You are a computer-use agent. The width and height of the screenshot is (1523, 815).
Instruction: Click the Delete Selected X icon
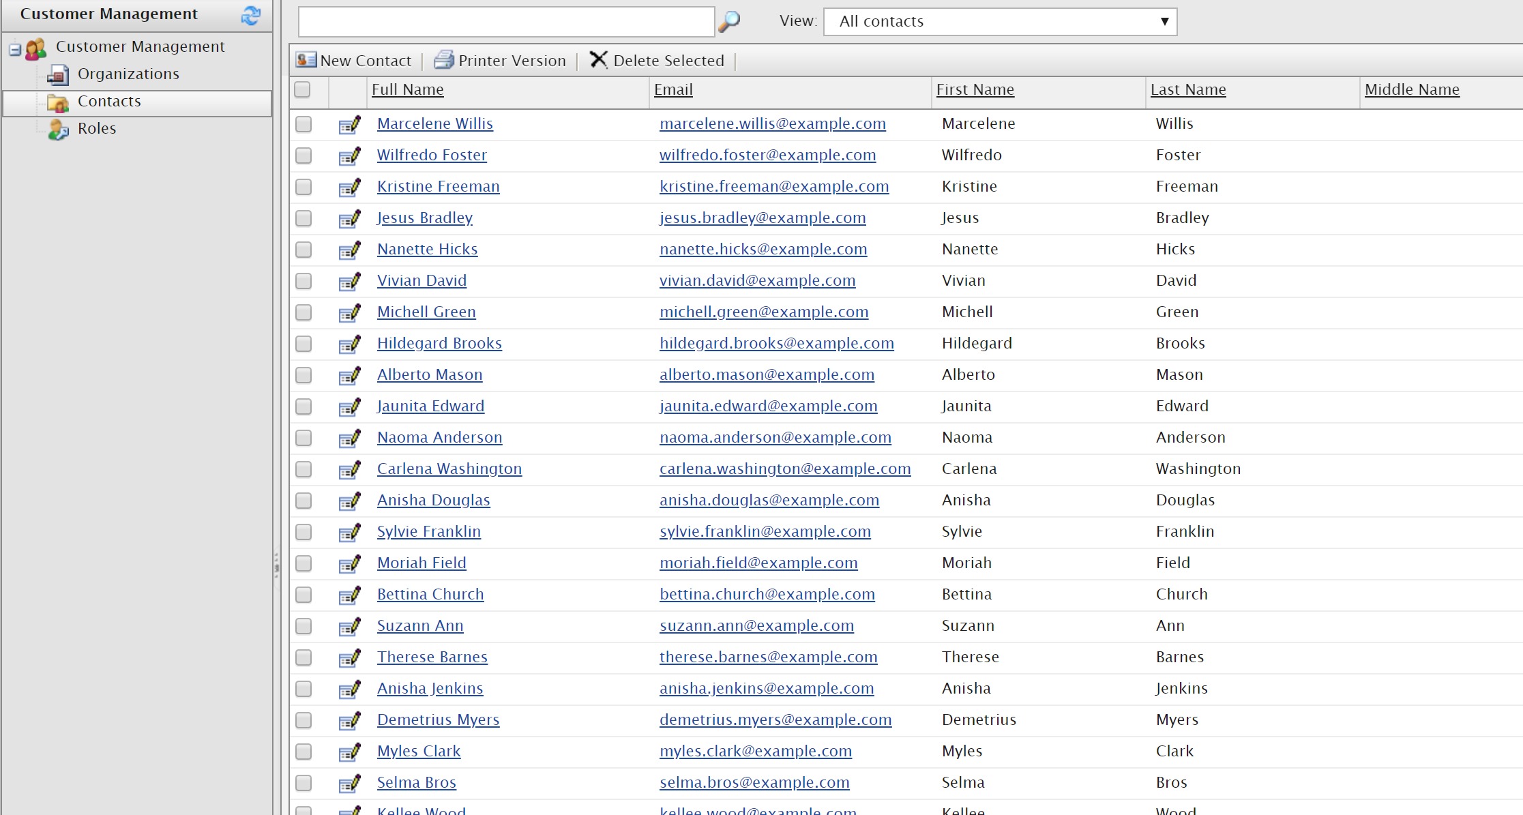coord(598,60)
